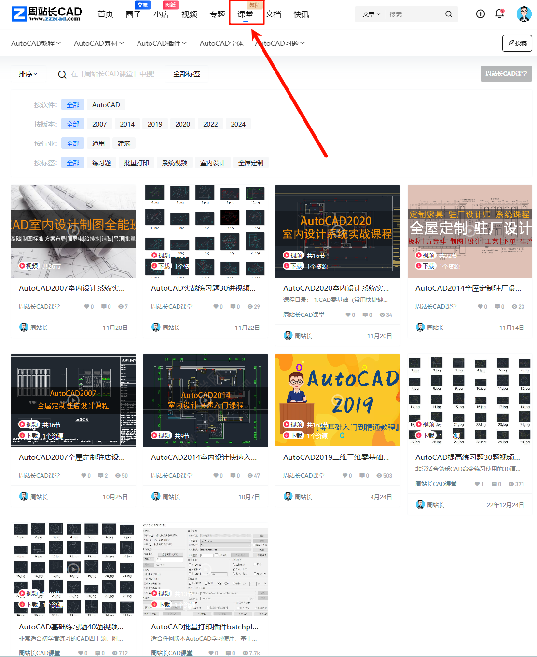Filter by version 2020
Viewport: 537px width, 657px height.
[x=183, y=124]
